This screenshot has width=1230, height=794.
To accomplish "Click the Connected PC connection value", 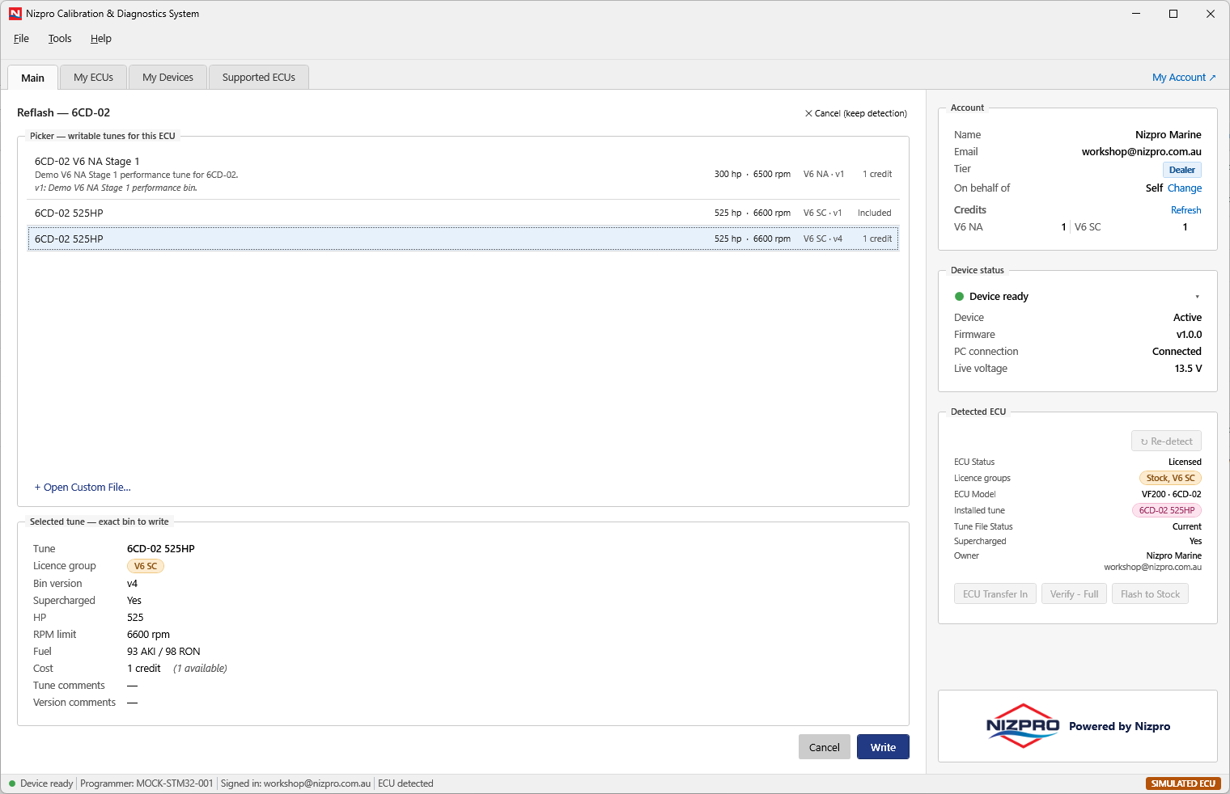I will [1177, 352].
